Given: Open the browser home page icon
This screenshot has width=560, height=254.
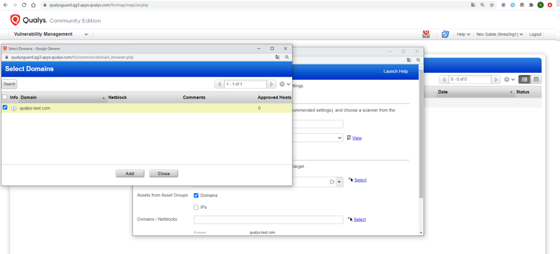Looking at the screenshot, I should point(33,5).
